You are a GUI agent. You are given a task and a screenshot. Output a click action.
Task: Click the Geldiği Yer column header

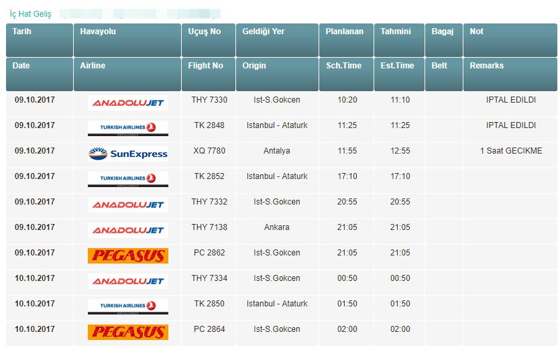(277, 40)
